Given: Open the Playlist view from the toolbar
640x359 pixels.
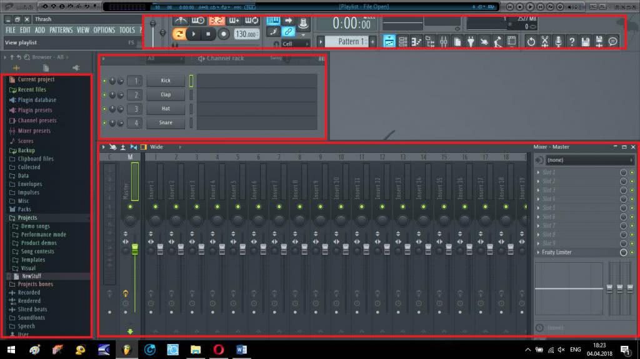Looking at the screenshot, I should [x=389, y=42].
